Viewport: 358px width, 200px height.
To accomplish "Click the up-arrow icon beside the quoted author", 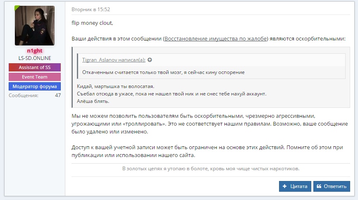I will coord(150,60).
